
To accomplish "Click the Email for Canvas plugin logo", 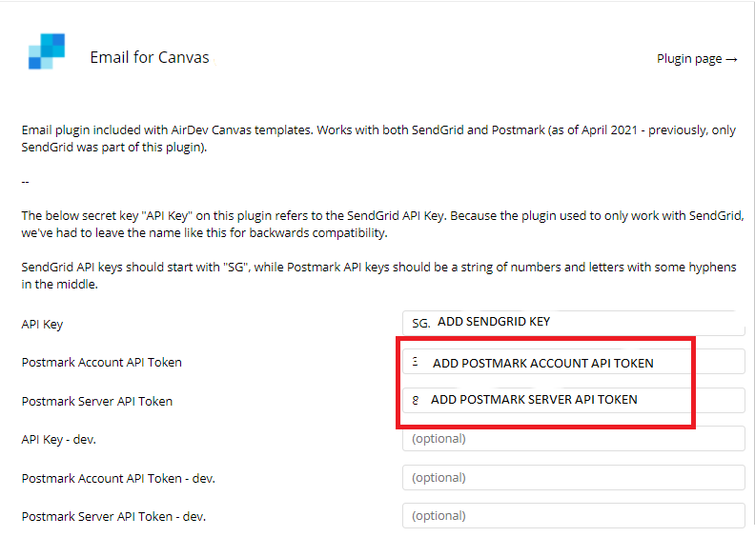I will coord(47,51).
